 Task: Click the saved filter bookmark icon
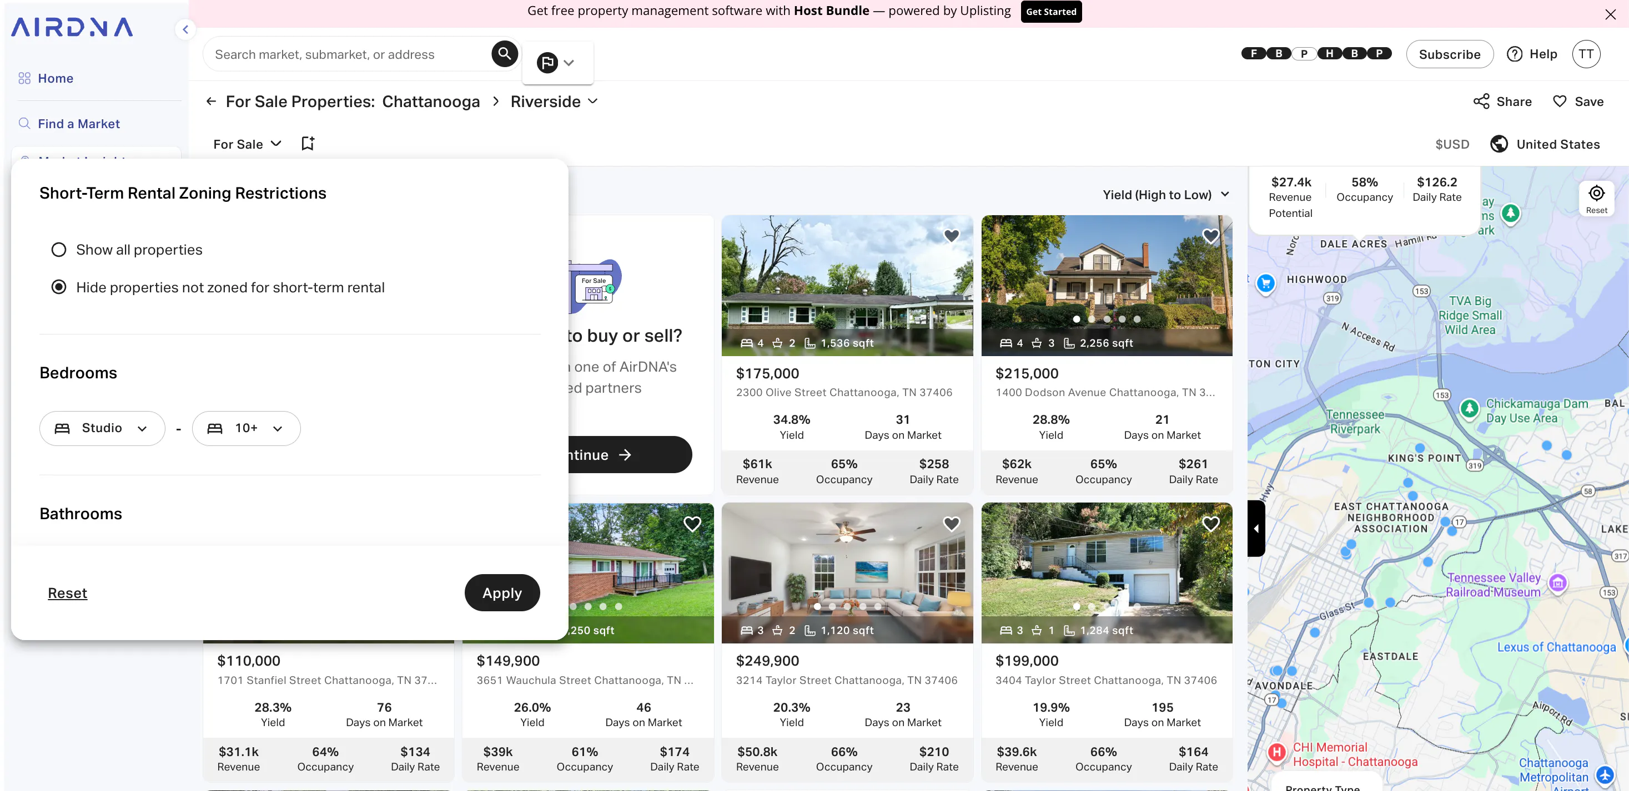click(308, 144)
